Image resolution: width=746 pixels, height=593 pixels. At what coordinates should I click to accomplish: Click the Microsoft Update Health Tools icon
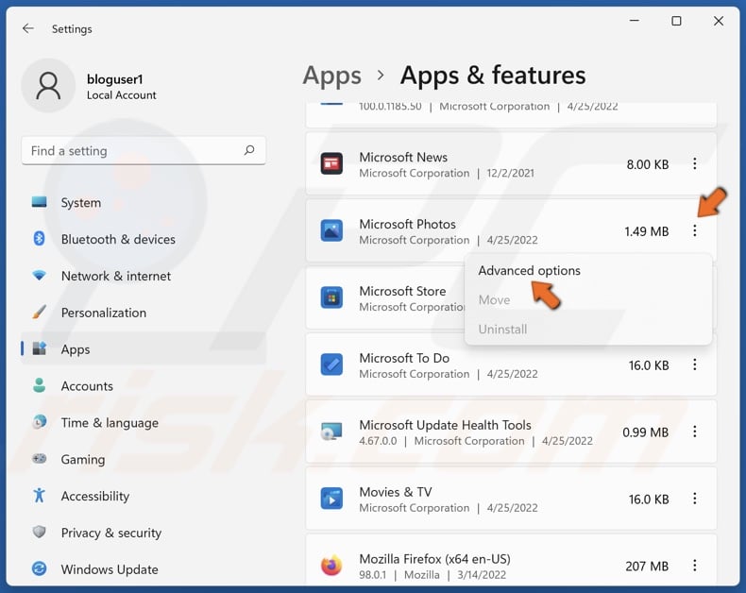pos(331,432)
